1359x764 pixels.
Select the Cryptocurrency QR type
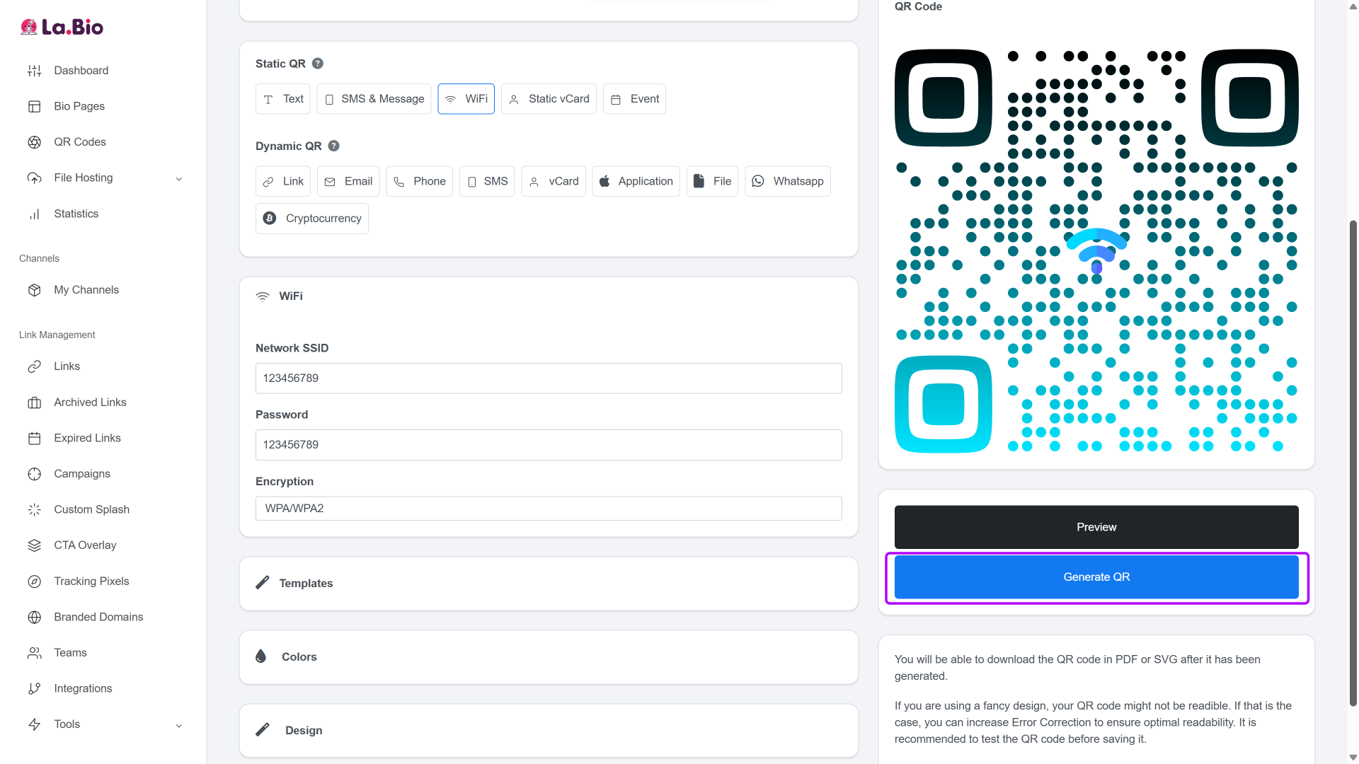click(x=312, y=219)
